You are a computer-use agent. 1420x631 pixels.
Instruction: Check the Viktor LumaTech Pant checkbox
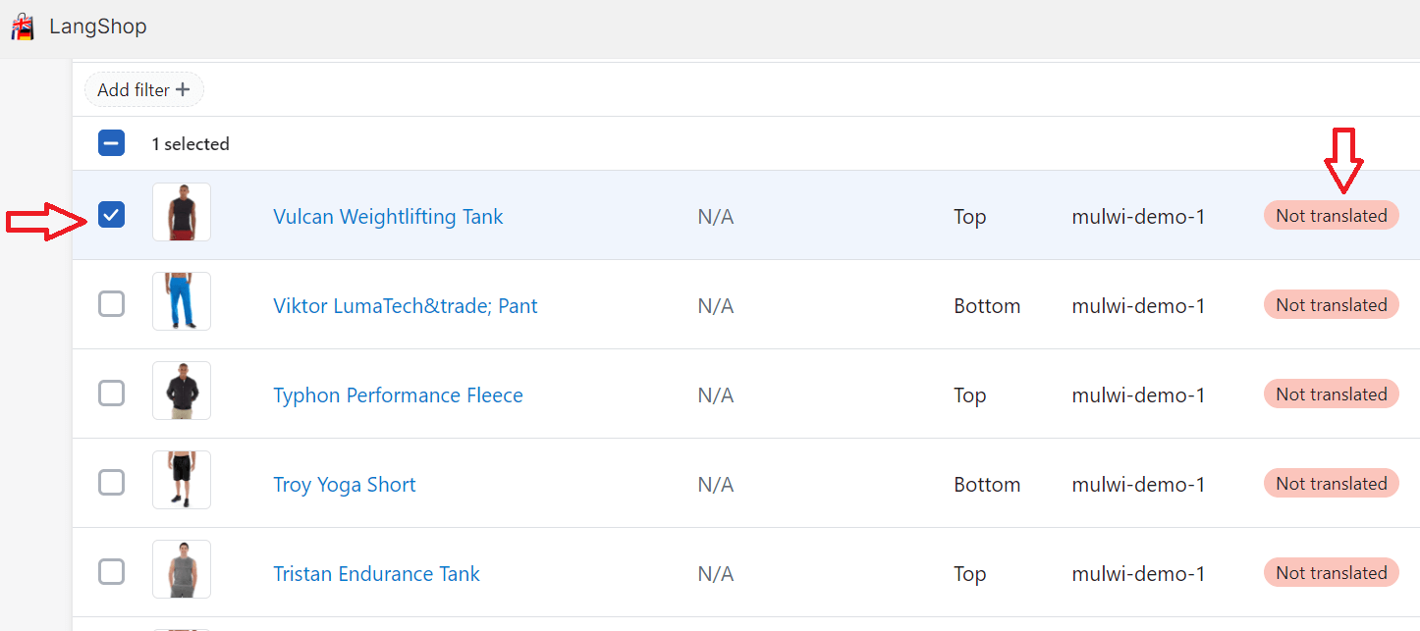pyautogui.click(x=112, y=304)
